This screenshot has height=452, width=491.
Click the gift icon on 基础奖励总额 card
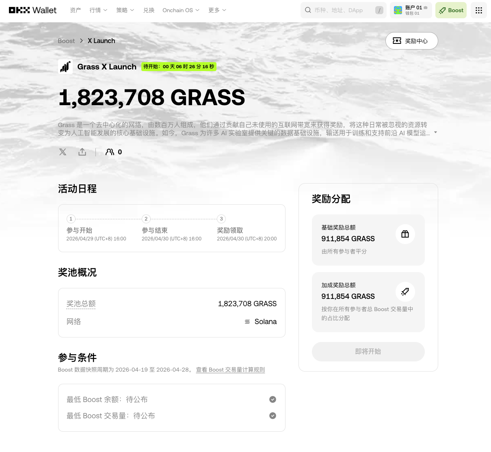pyautogui.click(x=405, y=234)
